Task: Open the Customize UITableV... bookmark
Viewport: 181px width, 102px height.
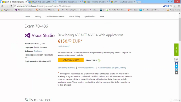Action: click(46, 10)
